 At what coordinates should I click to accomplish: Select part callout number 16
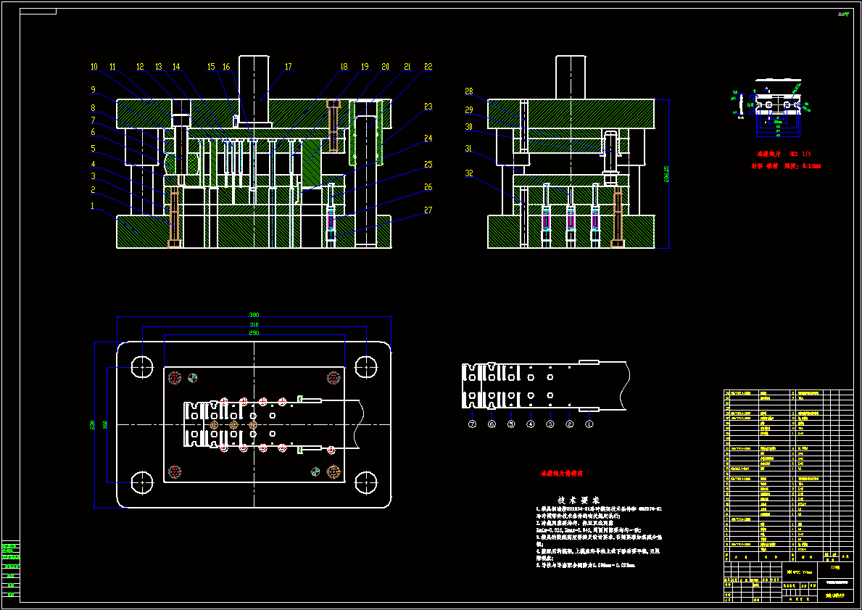tap(226, 67)
